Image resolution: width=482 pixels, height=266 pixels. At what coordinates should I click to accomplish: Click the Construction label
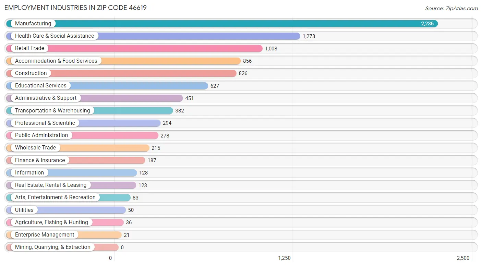tap(31, 73)
